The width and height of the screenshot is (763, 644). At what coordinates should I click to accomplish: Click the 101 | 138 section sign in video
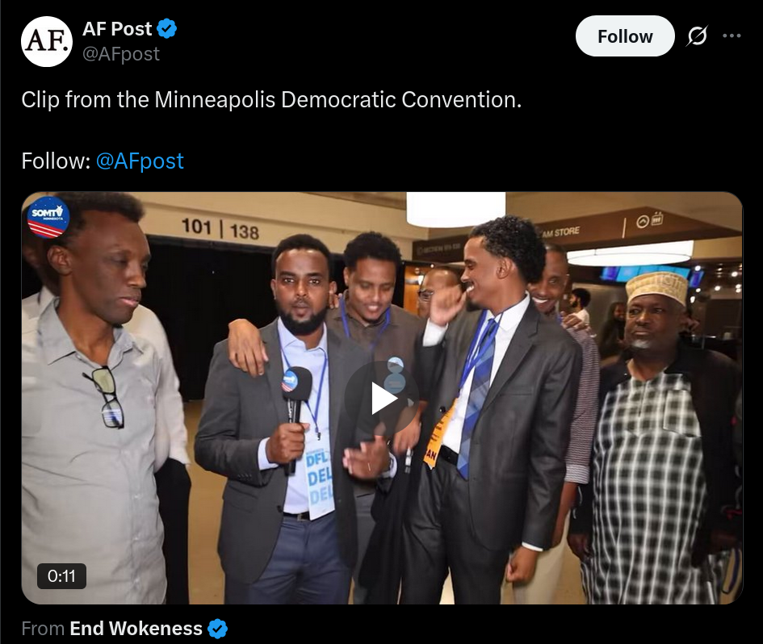coord(220,228)
